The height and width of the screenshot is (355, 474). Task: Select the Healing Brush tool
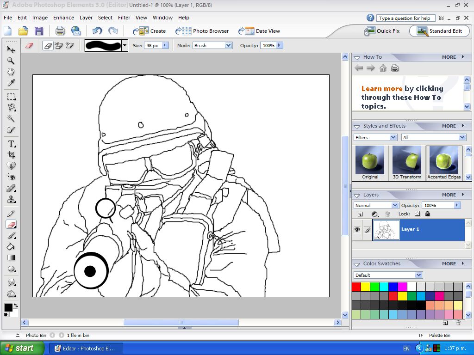point(11,189)
